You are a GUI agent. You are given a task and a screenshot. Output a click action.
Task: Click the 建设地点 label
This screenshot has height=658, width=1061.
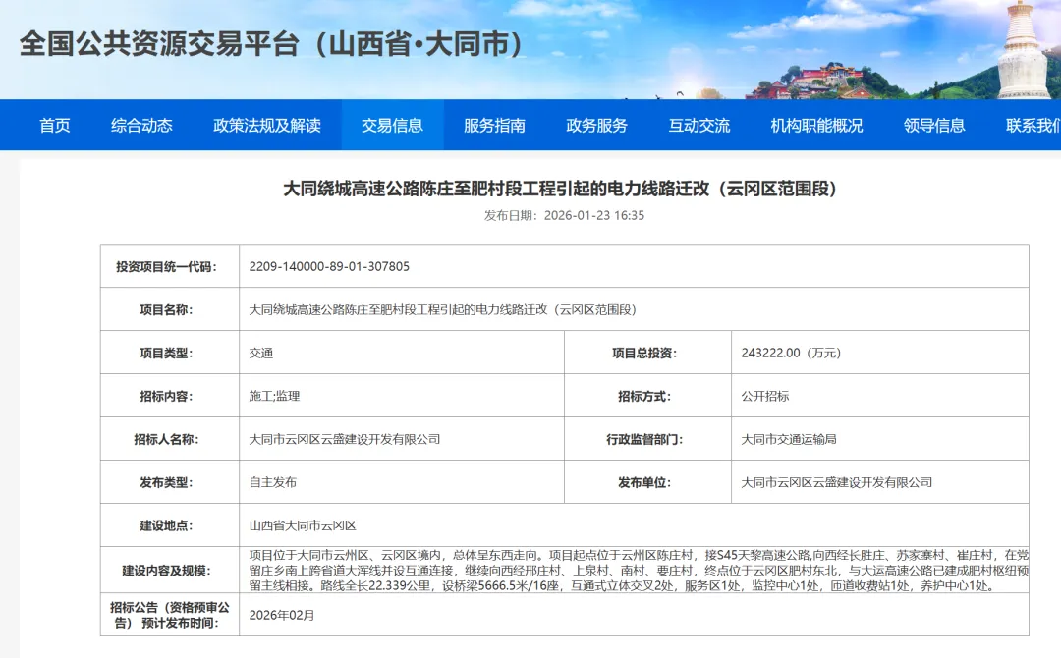(166, 526)
